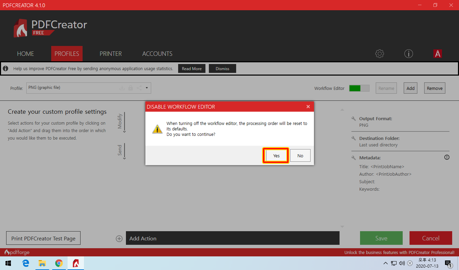Open application settings gear icon

379,54
